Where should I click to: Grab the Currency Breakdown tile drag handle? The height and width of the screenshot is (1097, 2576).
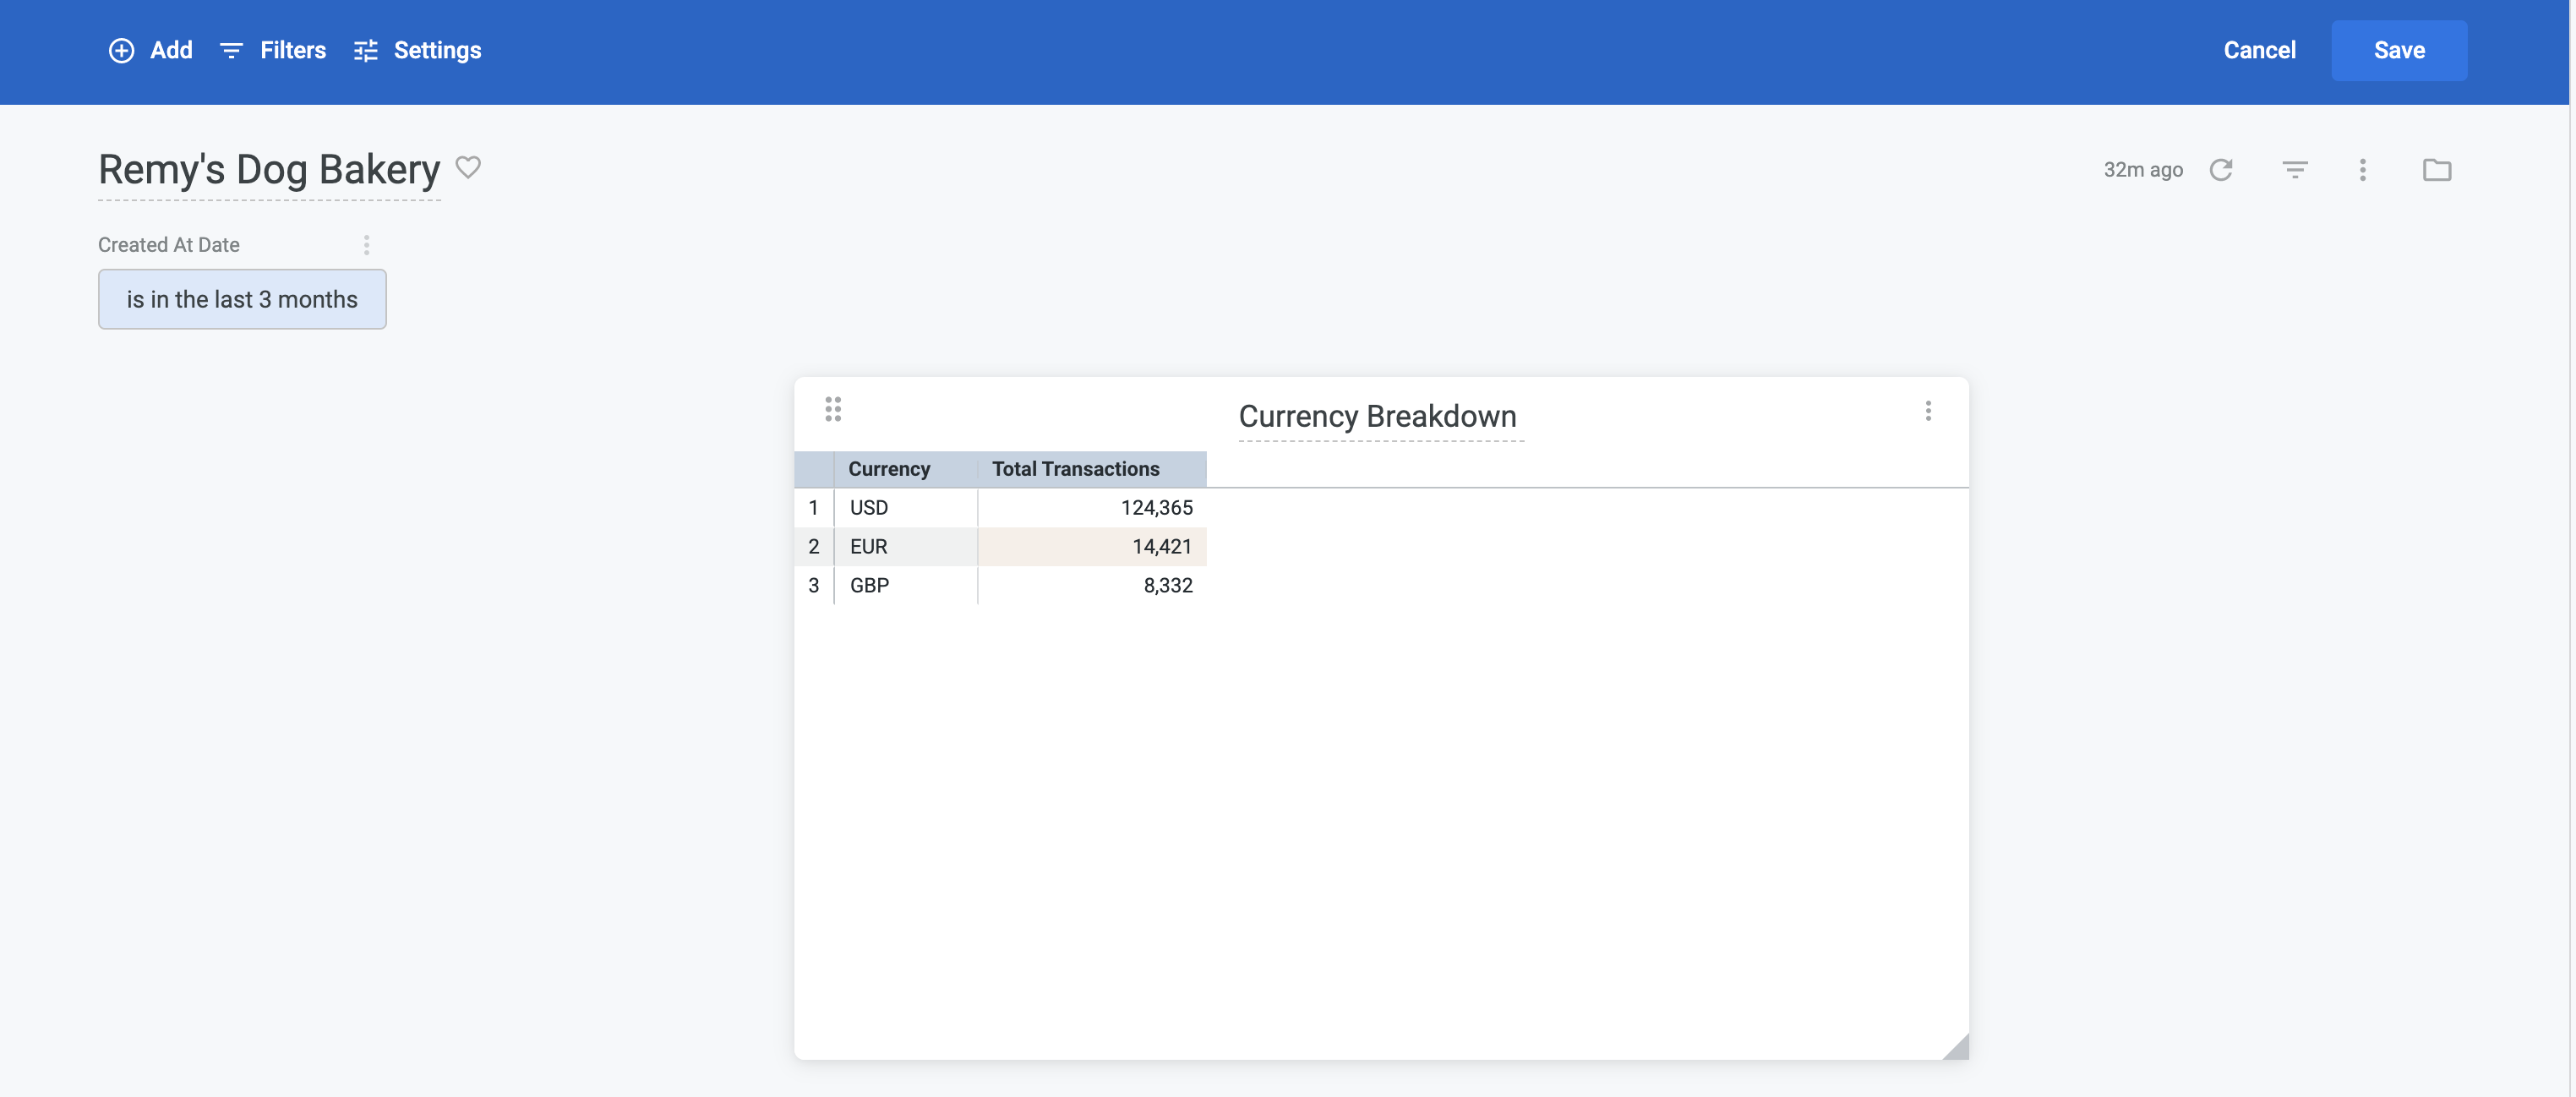(x=833, y=409)
